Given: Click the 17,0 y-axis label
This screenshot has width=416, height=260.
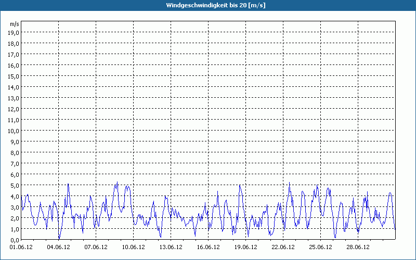Looking at the screenshot, I should 14,55.
